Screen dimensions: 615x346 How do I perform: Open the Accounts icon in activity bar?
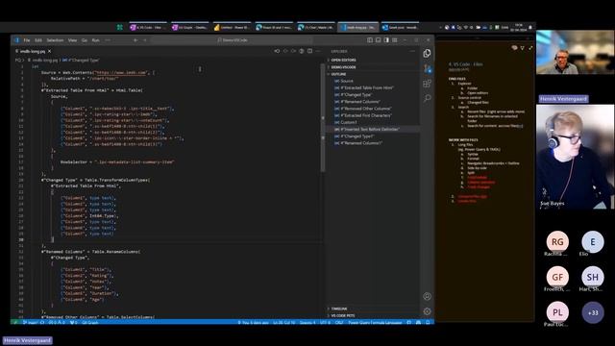point(427,297)
